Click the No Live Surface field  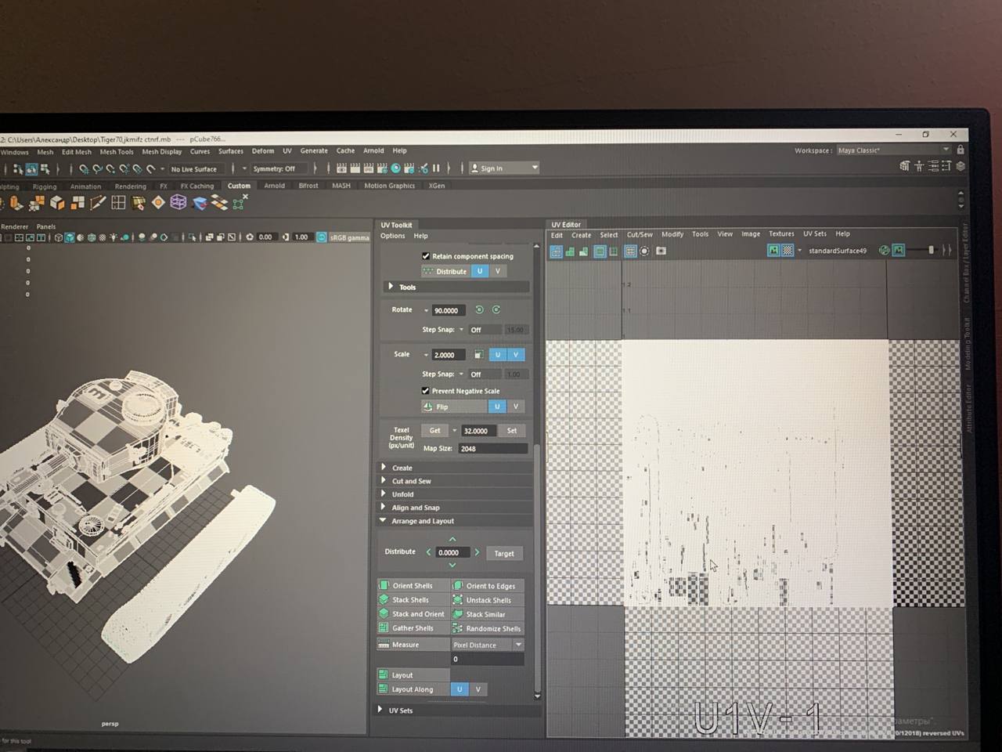pyautogui.click(x=196, y=169)
